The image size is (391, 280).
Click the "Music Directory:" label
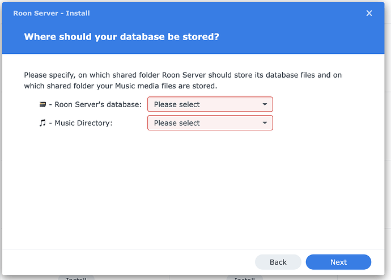(83, 123)
